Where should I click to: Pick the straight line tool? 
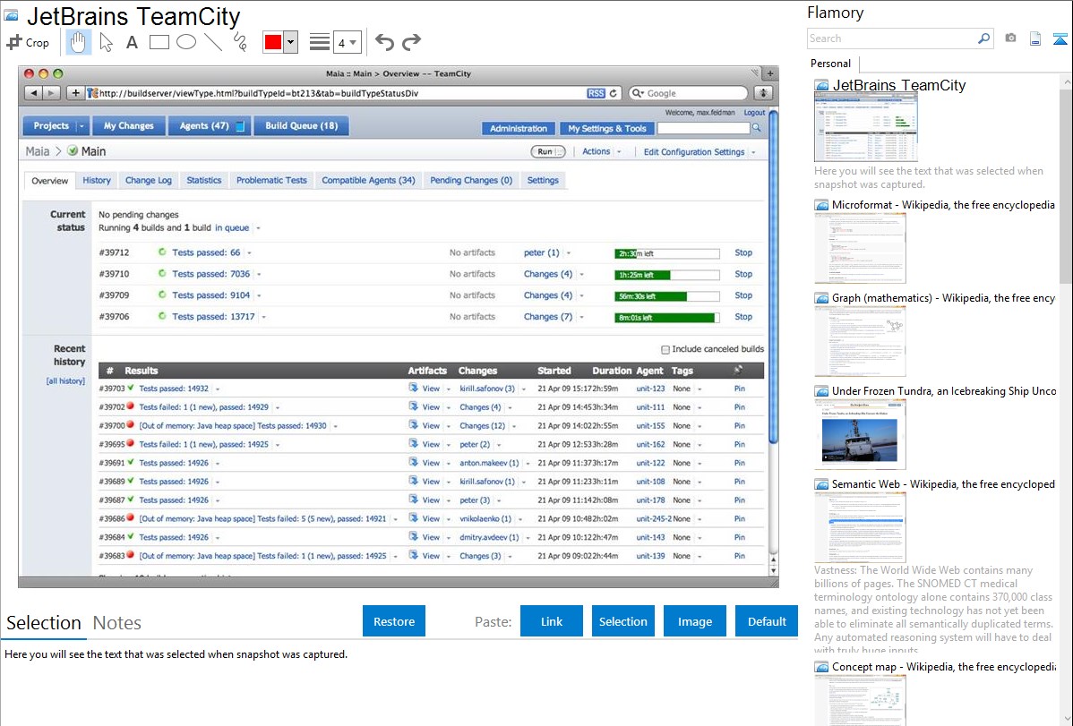click(x=213, y=42)
